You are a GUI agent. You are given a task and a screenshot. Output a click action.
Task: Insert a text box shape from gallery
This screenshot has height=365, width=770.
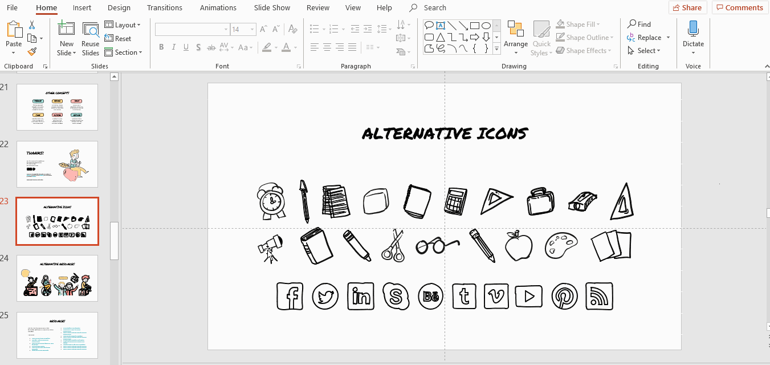[440, 26]
